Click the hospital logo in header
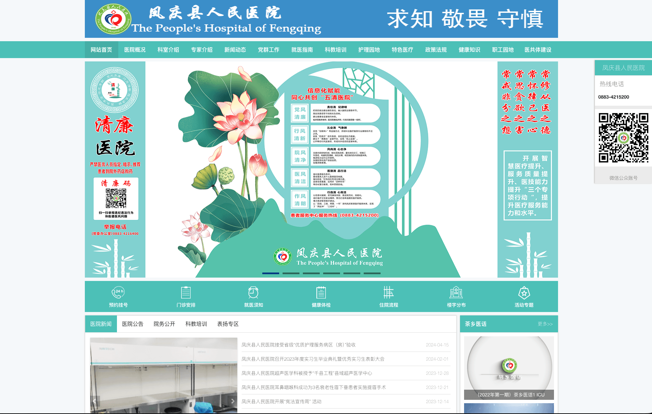652x414 pixels. (113, 19)
